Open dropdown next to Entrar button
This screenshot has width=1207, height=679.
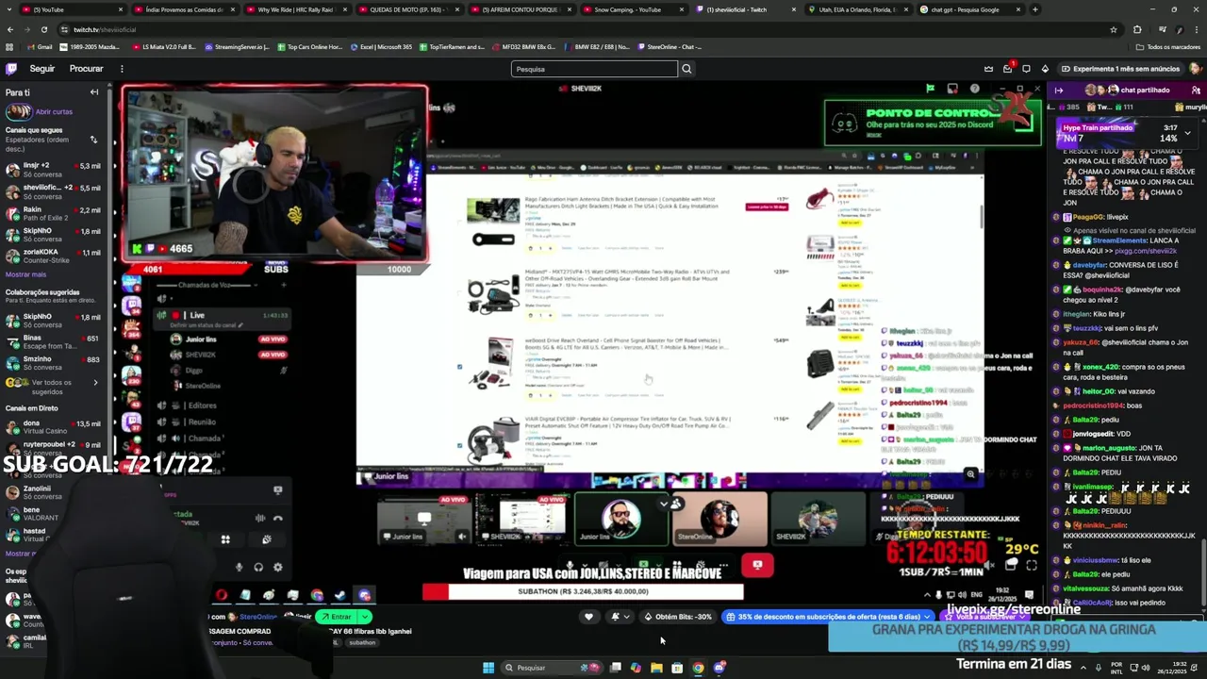coord(364,617)
